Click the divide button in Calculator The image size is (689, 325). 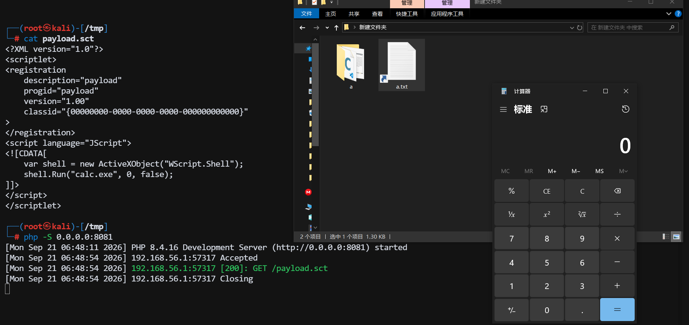click(617, 215)
